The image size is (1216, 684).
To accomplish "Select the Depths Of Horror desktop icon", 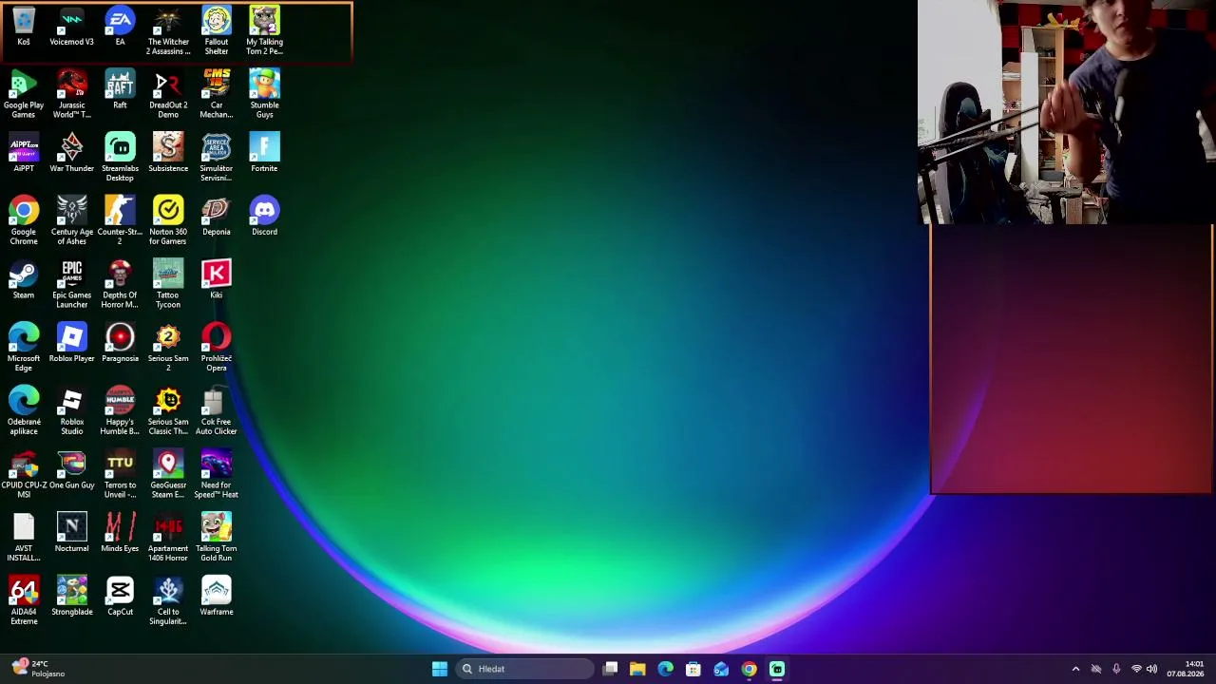I will (x=120, y=284).
